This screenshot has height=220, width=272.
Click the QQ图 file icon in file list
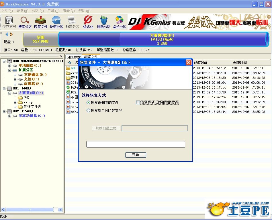coord(68,97)
